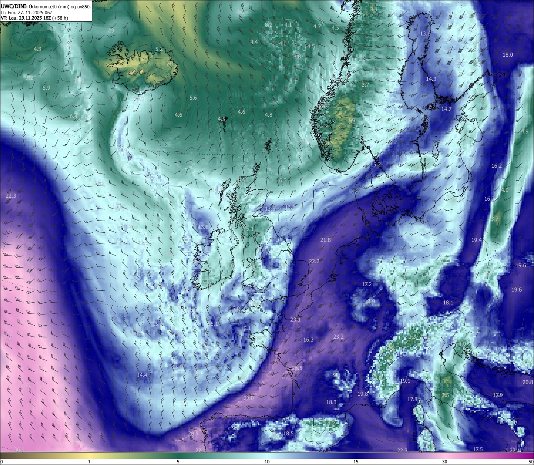Click the '15' tick on the color scale

click(x=356, y=462)
